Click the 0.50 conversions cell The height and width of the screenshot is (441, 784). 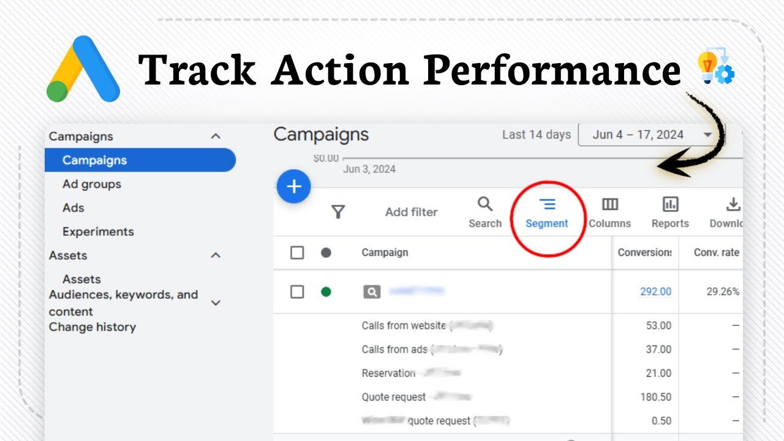click(x=661, y=421)
